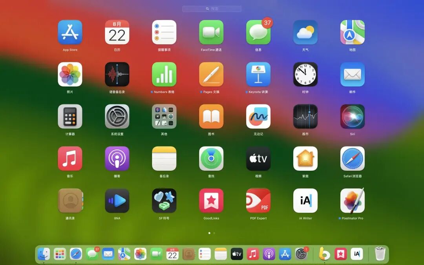The height and width of the screenshot is (265, 424).
Task: Open the SF 符号 app
Action: (x=164, y=201)
